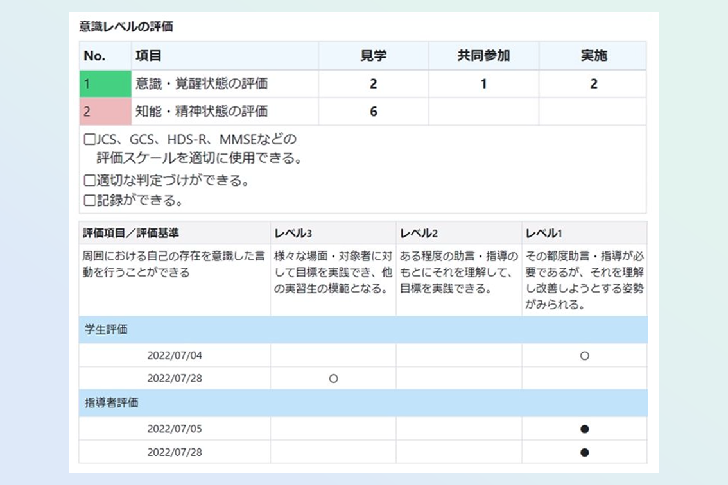Click 見学 count 6 for 知能・精神状態
The height and width of the screenshot is (485, 728).
373,112
